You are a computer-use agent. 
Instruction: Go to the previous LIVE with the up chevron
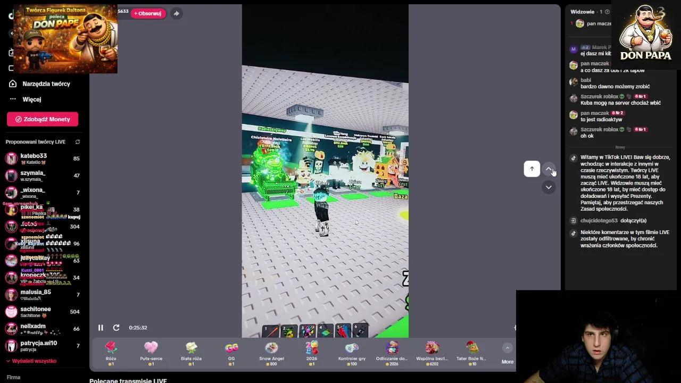pyautogui.click(x=549, y=169)
